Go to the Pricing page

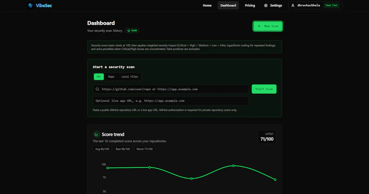click(x=250, y=6)
